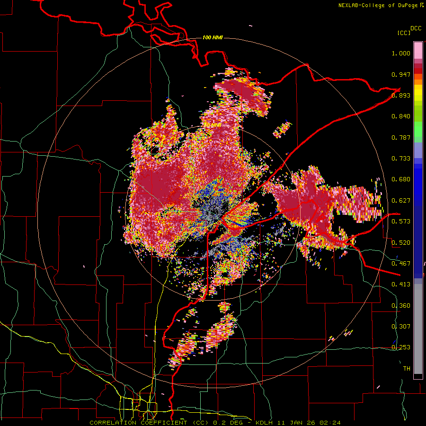Click the 50 NMI range ring label

212,125
